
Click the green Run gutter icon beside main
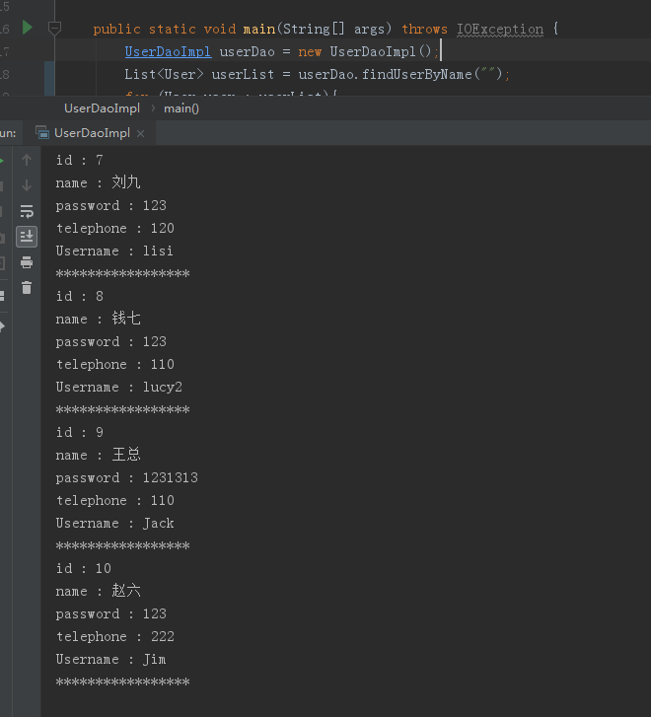coord(28,28)
